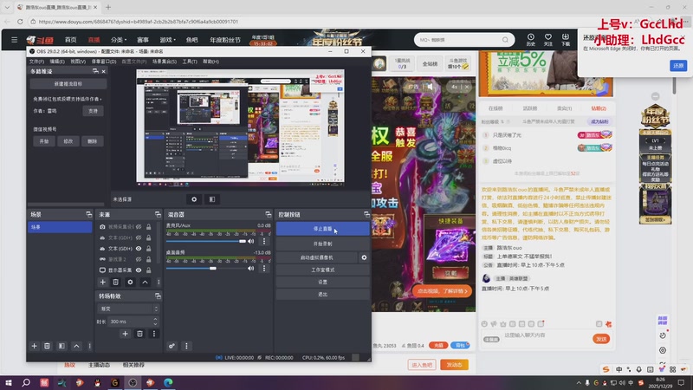
Task: Expand the Douyu 分类 navigation dropdown
Action: click(x=119, y=40)
